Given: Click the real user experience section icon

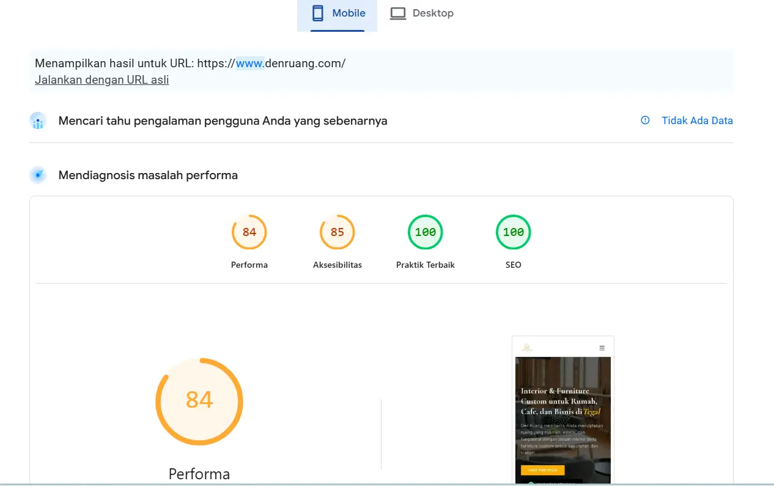Looking at the screenshot, I should pos(38,121).
